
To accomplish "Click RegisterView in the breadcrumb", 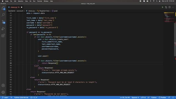I will coord(44,11).
